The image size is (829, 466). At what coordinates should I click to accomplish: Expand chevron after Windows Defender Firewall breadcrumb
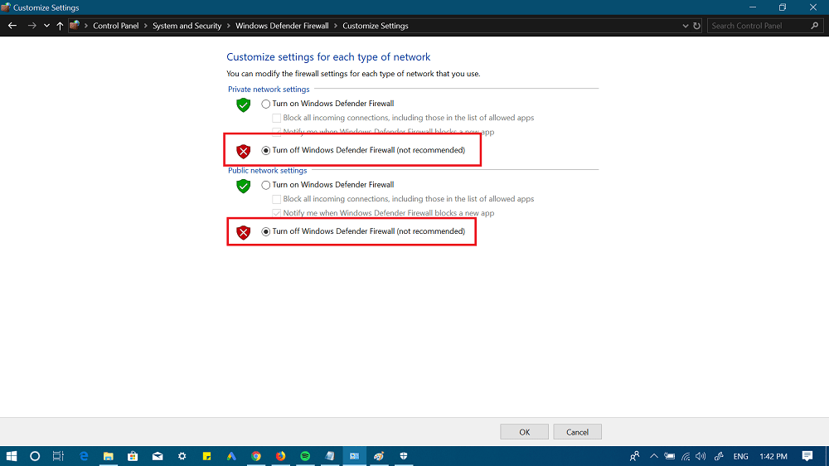coord(335,26)
